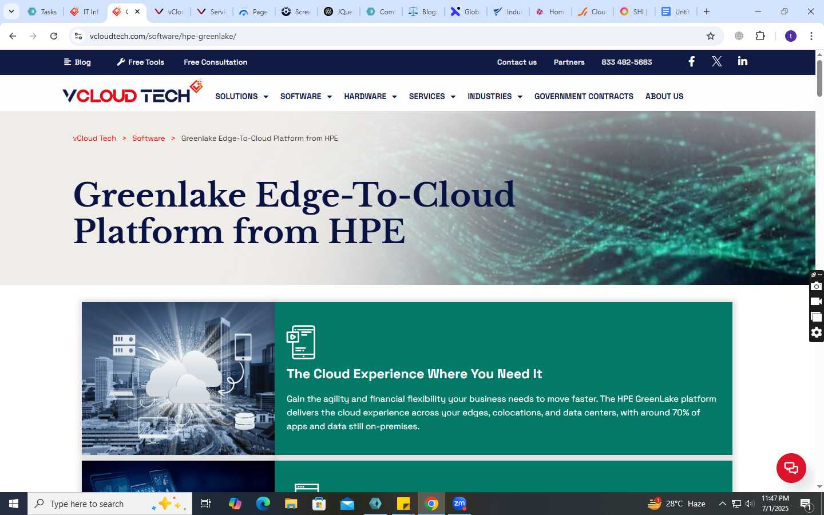Open Contact us link
This screenshot has width=824, height=515.
click(x=517, y=62)
